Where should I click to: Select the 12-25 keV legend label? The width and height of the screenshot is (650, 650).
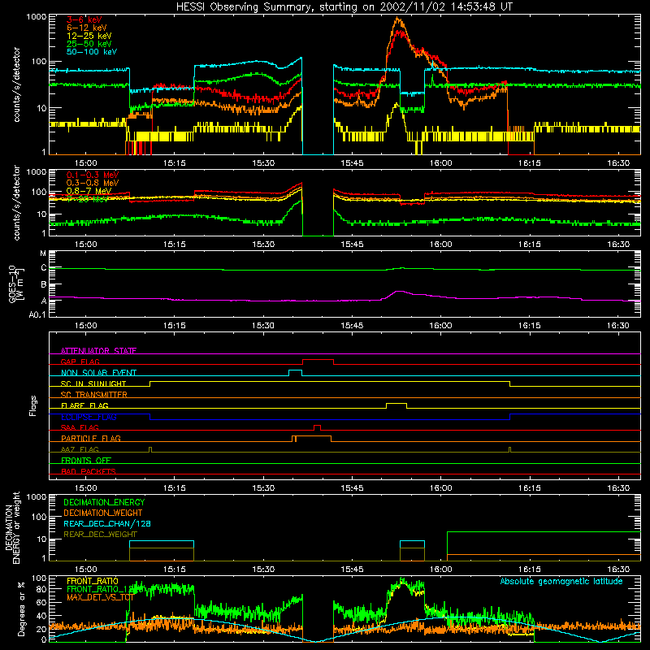click(89, 36)
